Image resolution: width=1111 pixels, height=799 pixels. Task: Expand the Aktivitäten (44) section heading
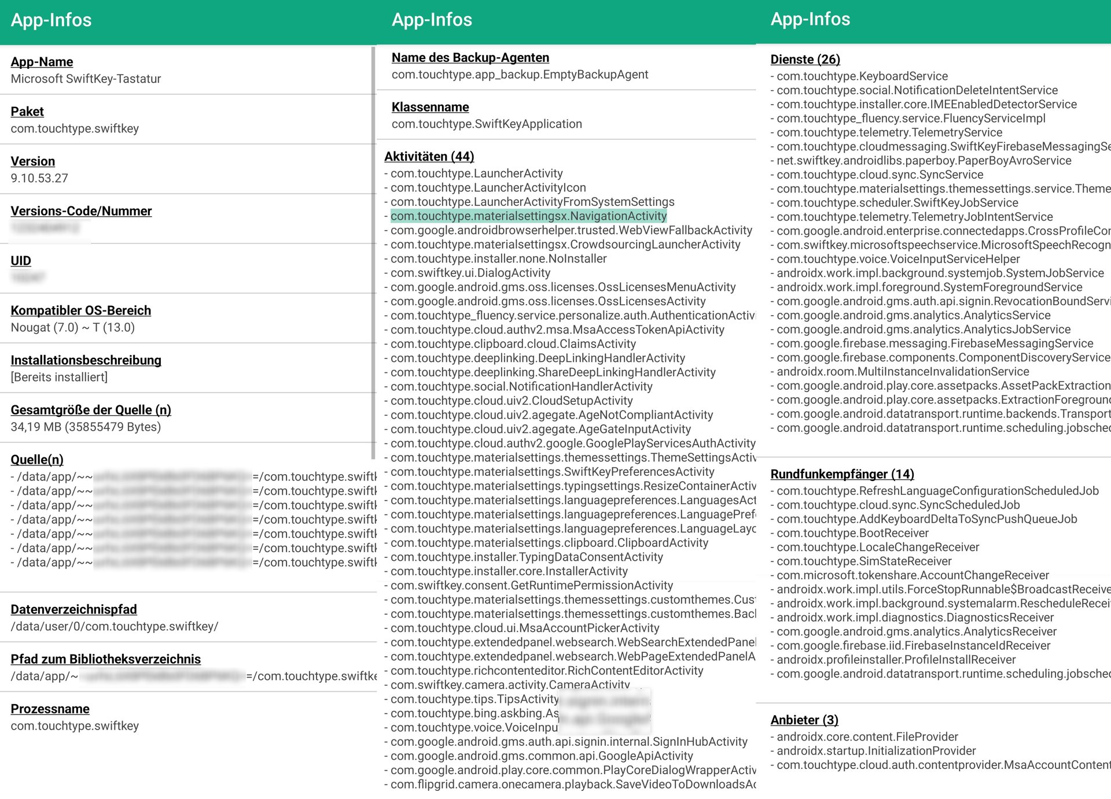429,157
